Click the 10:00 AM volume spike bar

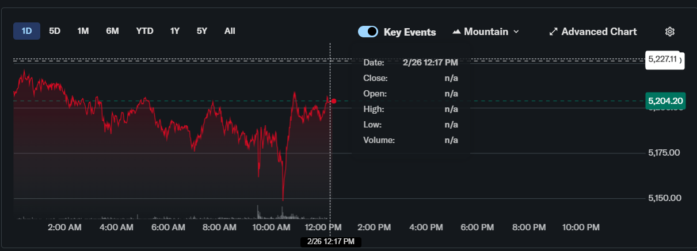(257, 211)
